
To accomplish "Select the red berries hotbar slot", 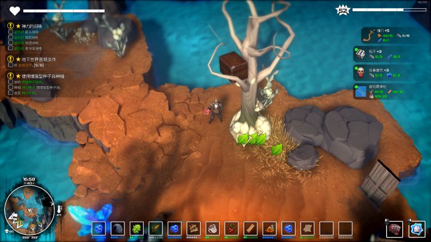I will [232, 228].
